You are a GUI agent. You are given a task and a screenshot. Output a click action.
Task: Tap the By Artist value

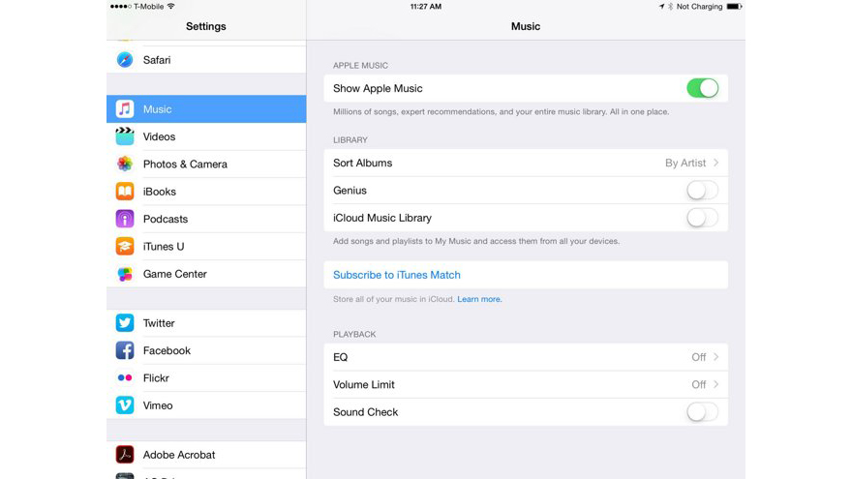pyautogui.click(x=685, y=163)
